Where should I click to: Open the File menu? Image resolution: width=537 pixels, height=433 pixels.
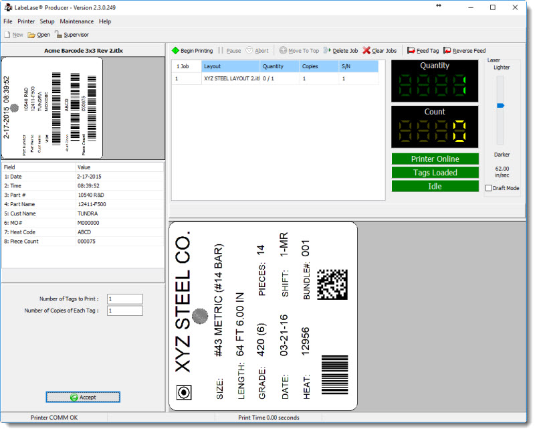(8, 21)
